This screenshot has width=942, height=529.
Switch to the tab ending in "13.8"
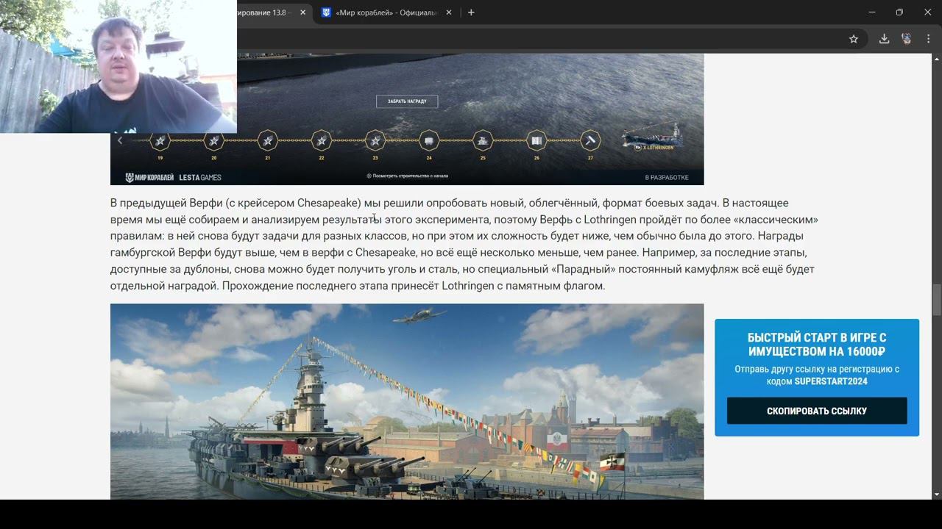pyautogui.click(x=271, y=12)
